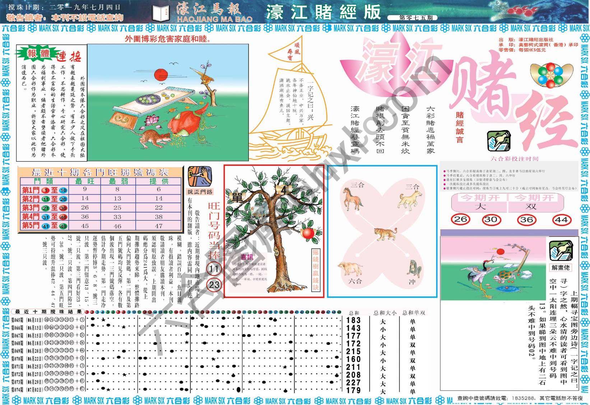The width and height of the screenshot is (590, 405).
Task: Click the table title 最近十期各門旺弱號碼表
Action: tap(101, 172)
